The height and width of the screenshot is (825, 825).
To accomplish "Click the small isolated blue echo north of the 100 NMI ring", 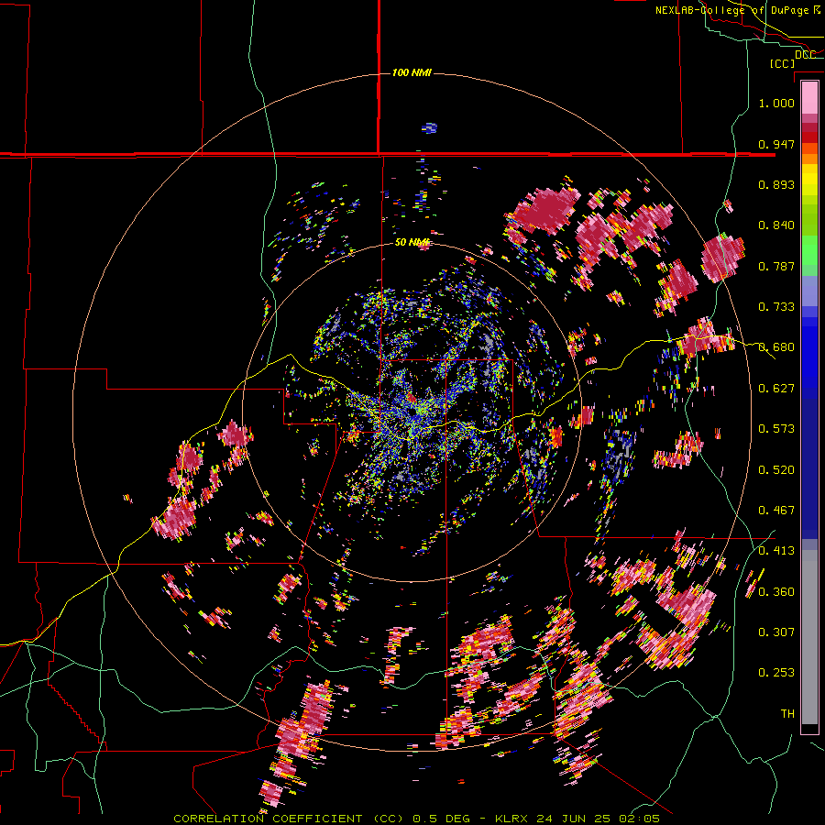I will (x=429, y=127).
